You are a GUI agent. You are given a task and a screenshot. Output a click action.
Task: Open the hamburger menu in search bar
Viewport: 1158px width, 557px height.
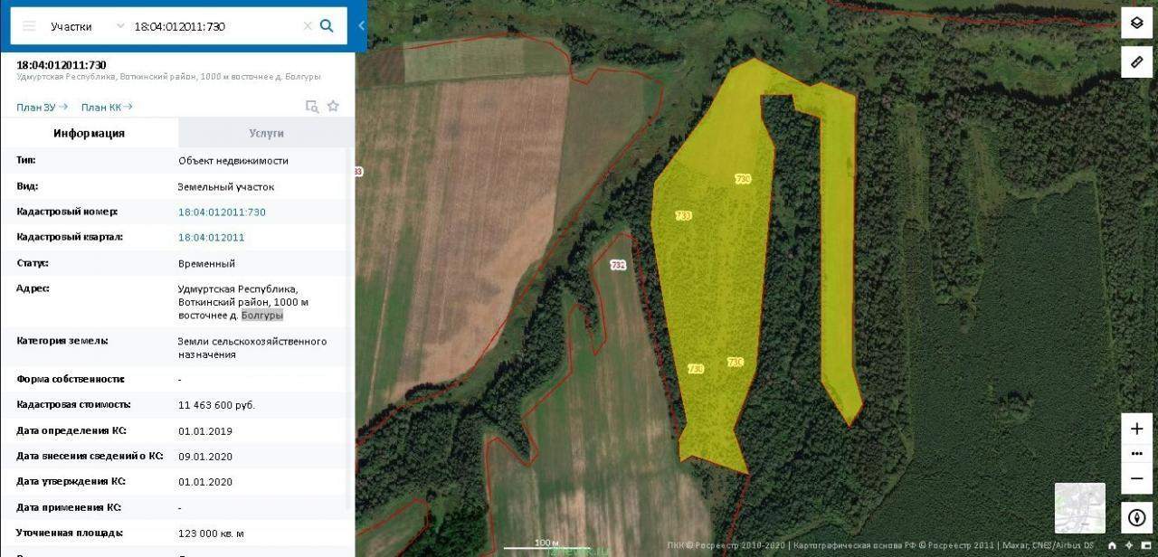[x=29, y=26]
